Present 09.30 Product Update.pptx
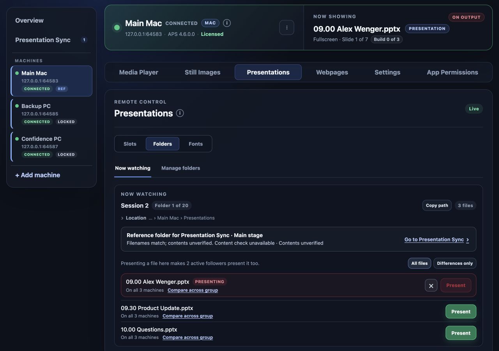The width and height of the screenshot is (499, 351). point(461,312)
